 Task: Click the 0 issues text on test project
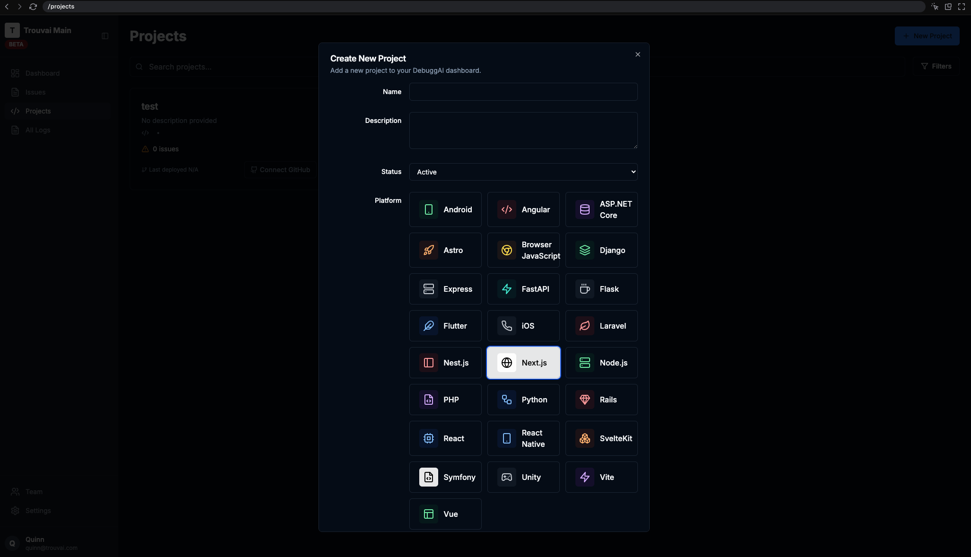point(166,149)
